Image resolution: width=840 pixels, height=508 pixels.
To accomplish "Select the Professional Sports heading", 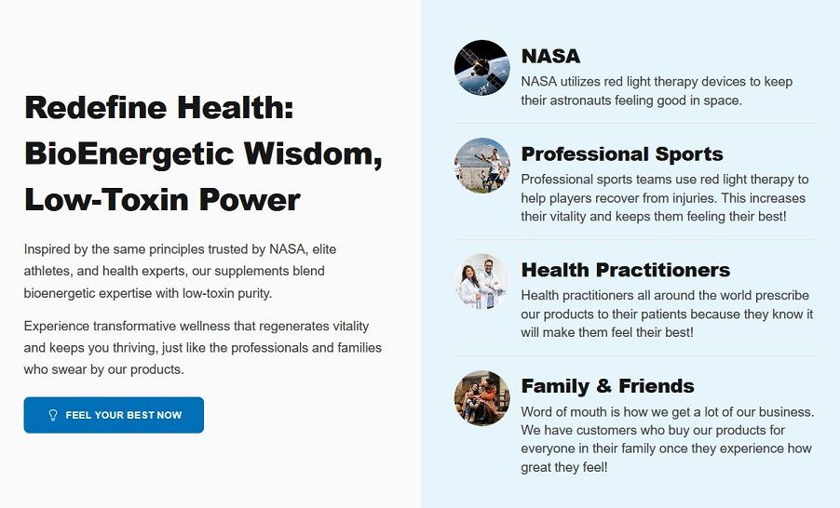I will pyautogui.click(x=622, y=154).
